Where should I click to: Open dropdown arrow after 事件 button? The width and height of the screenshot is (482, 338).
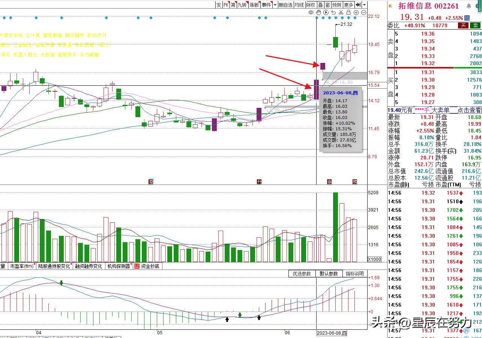point(275,5)
